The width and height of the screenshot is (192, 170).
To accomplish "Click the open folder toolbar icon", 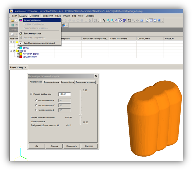I will pyautogui.click(x=12, y=20).
